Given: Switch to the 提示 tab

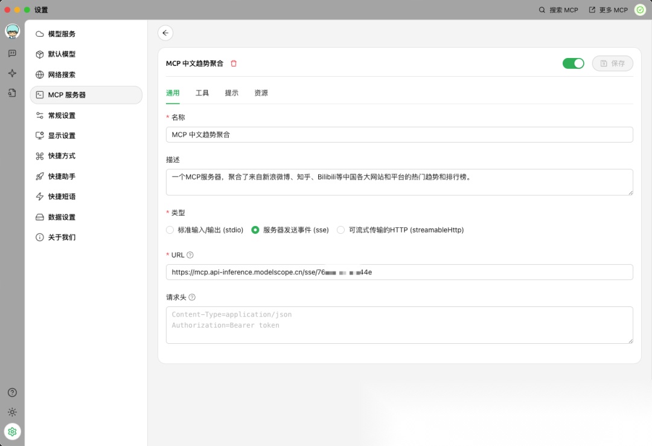Looking at the screenshot, I should 232,93.
